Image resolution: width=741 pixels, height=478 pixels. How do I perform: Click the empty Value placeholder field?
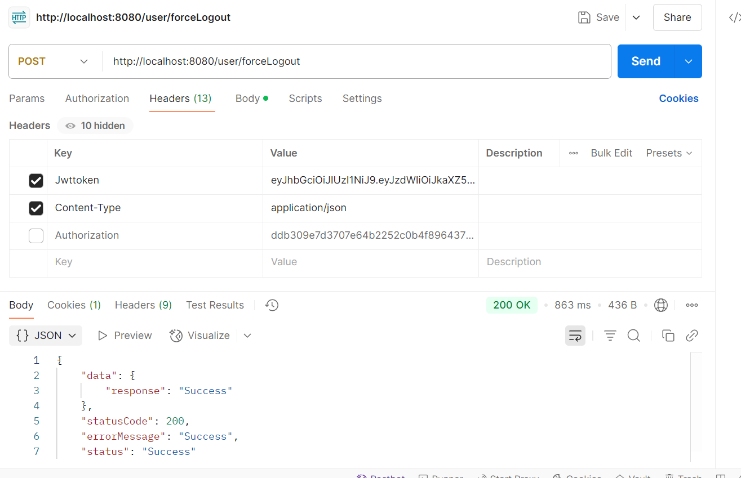[371, 262]
